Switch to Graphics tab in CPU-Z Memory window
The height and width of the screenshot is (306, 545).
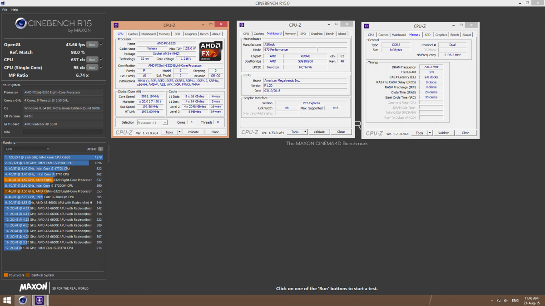pyautogui.click(x=441, y=34)
